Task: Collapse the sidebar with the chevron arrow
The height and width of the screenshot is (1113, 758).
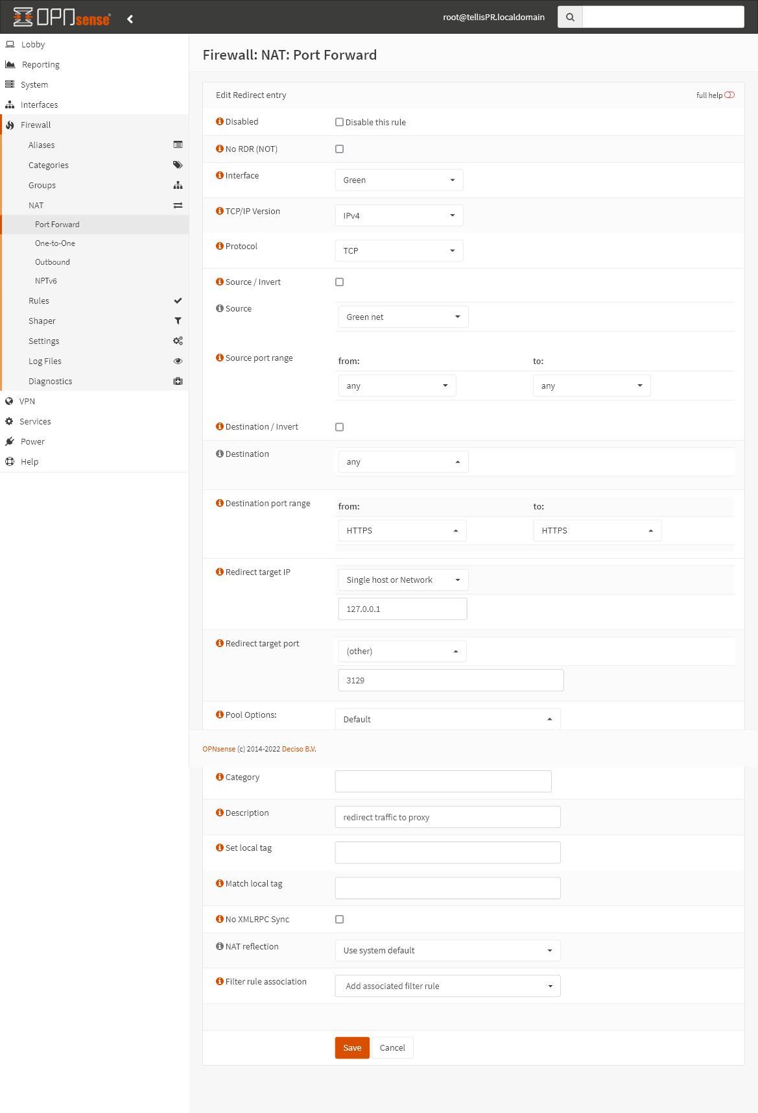Action: point(130,19)
